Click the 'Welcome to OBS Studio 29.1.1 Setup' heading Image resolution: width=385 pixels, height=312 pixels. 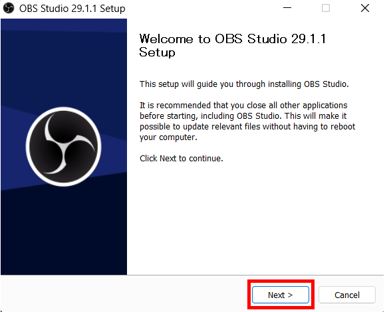[x=233, y=45]
